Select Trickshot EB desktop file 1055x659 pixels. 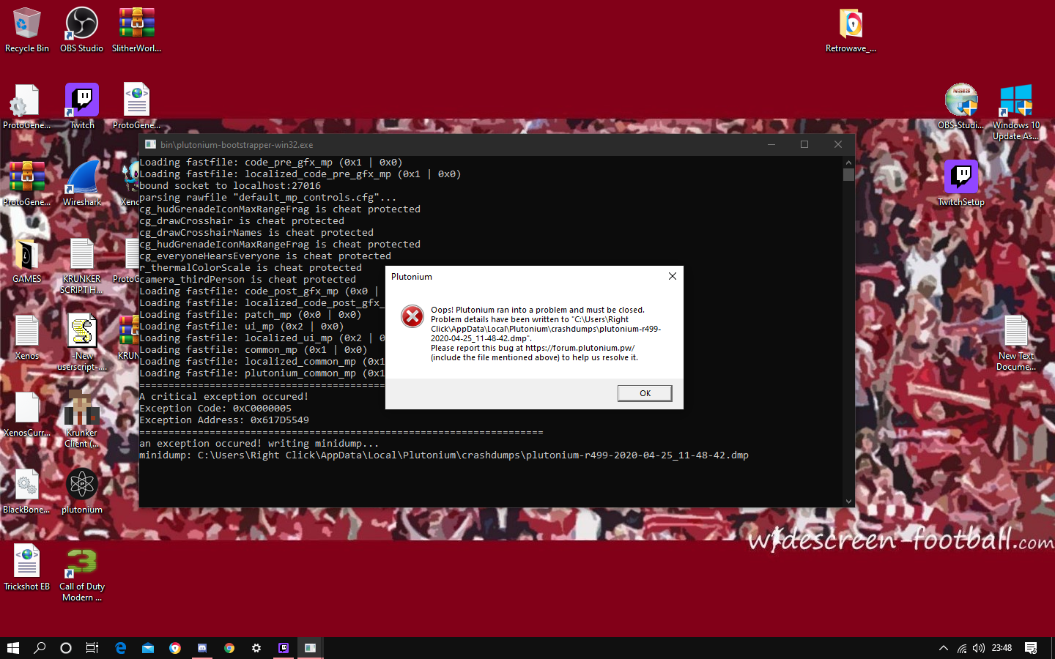tap(27, 568)
